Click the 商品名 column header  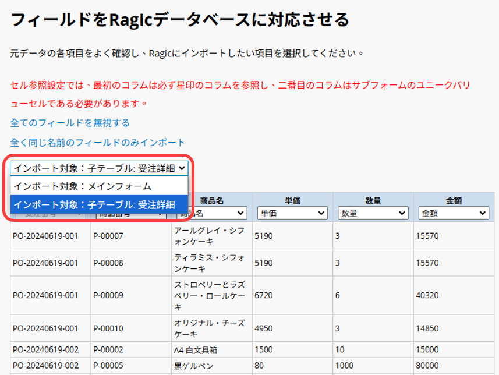[212, 200]
